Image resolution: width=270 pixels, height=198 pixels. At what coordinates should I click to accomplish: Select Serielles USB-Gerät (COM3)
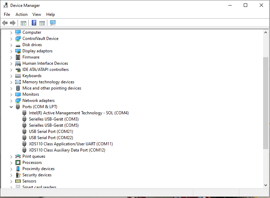click(54, 119)
